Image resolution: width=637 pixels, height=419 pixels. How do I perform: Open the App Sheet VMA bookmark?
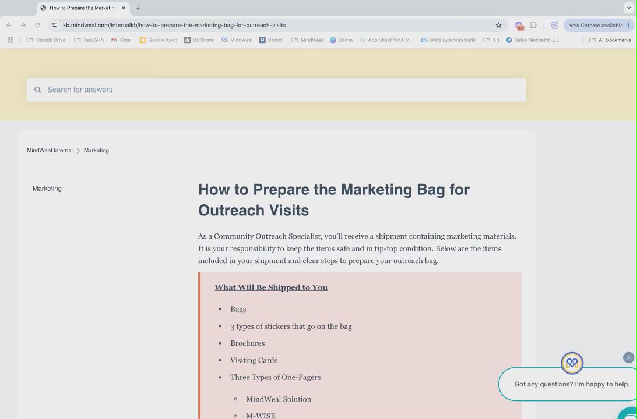[x=386, y=40]
